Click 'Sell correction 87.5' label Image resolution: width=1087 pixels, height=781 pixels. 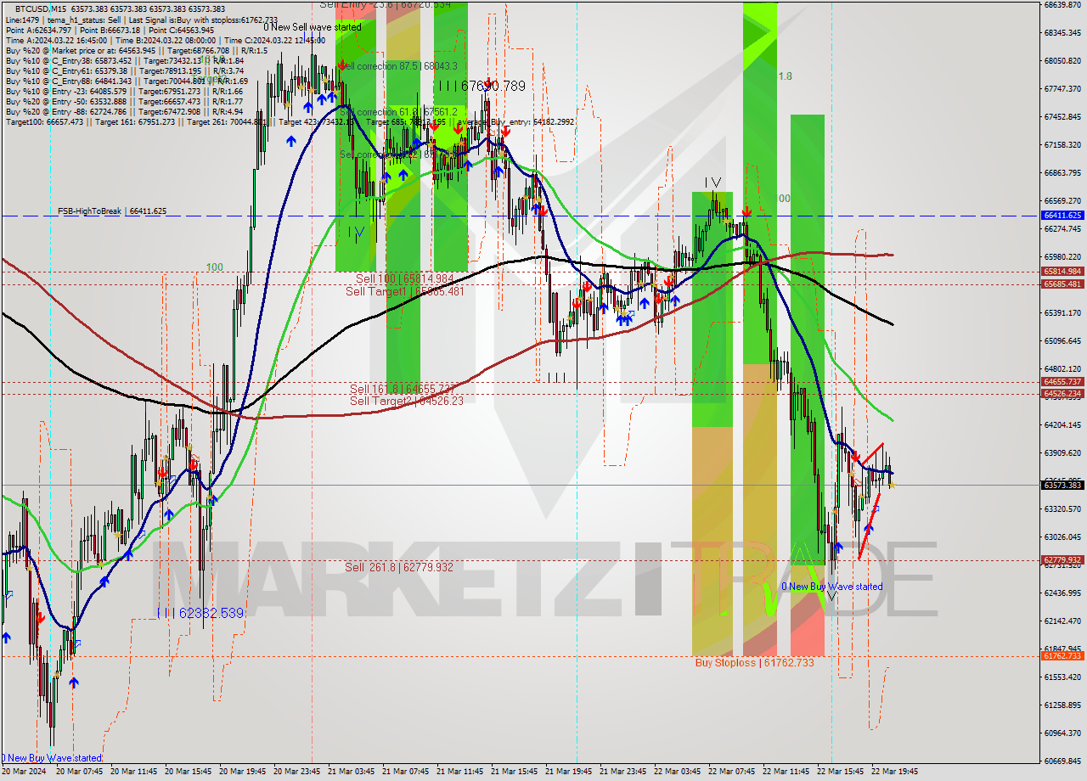399,66
